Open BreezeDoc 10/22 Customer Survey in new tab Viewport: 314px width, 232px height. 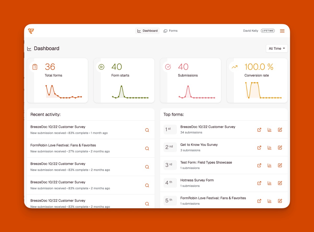pos(259,130)
